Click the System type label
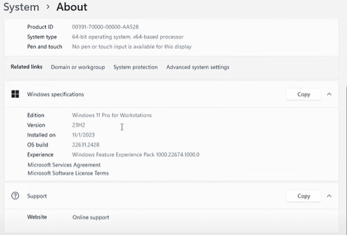This screenshot has width=347, height=235. pyautogui.click(x=42, y=36)
